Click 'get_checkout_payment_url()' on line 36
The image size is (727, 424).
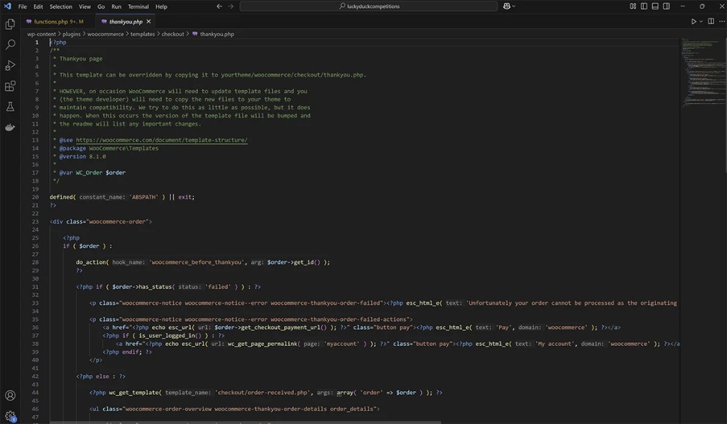pyautogui.click(x=284, y=327)
